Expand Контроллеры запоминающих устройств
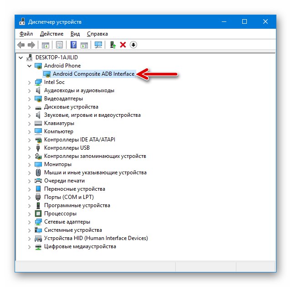The height and width of the screenshot is (287, 291). click(29, 157)
